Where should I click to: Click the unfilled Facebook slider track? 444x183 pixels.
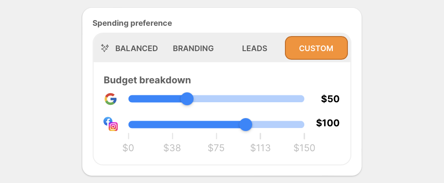278,124
